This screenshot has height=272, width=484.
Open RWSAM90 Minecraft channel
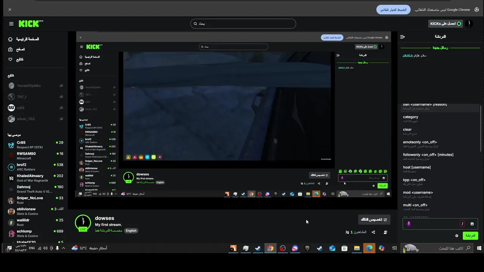[x=36, y=156]
